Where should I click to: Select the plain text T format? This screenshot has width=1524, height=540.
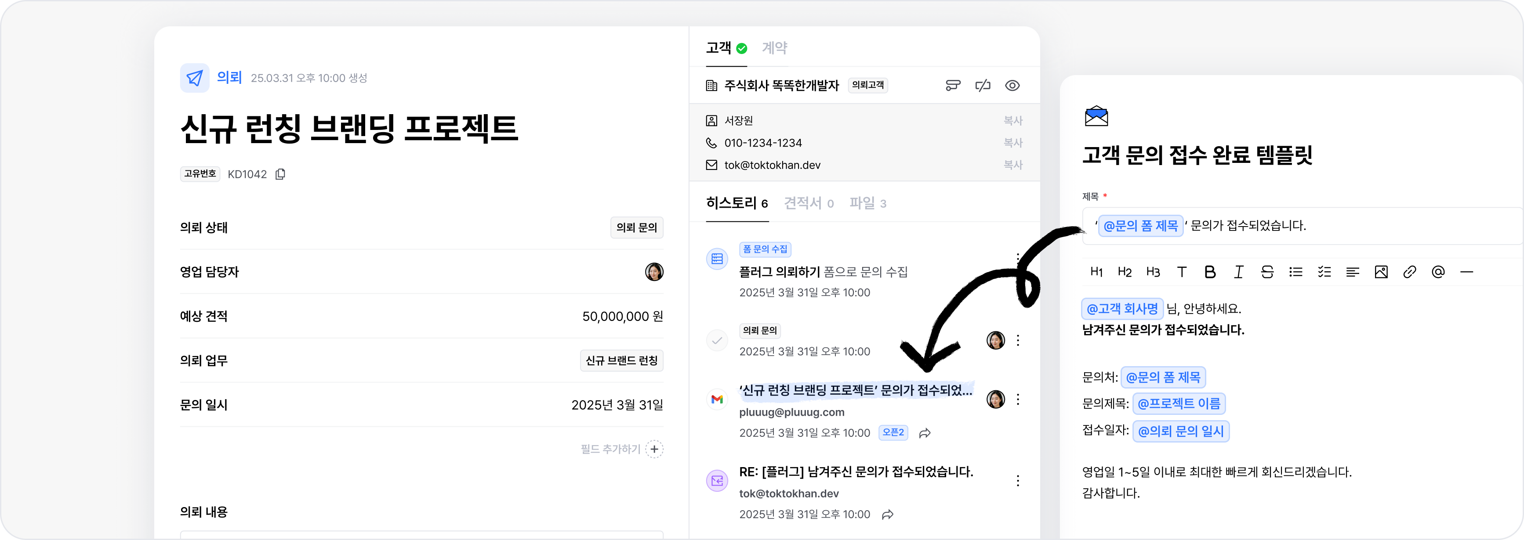(1182, 272)
